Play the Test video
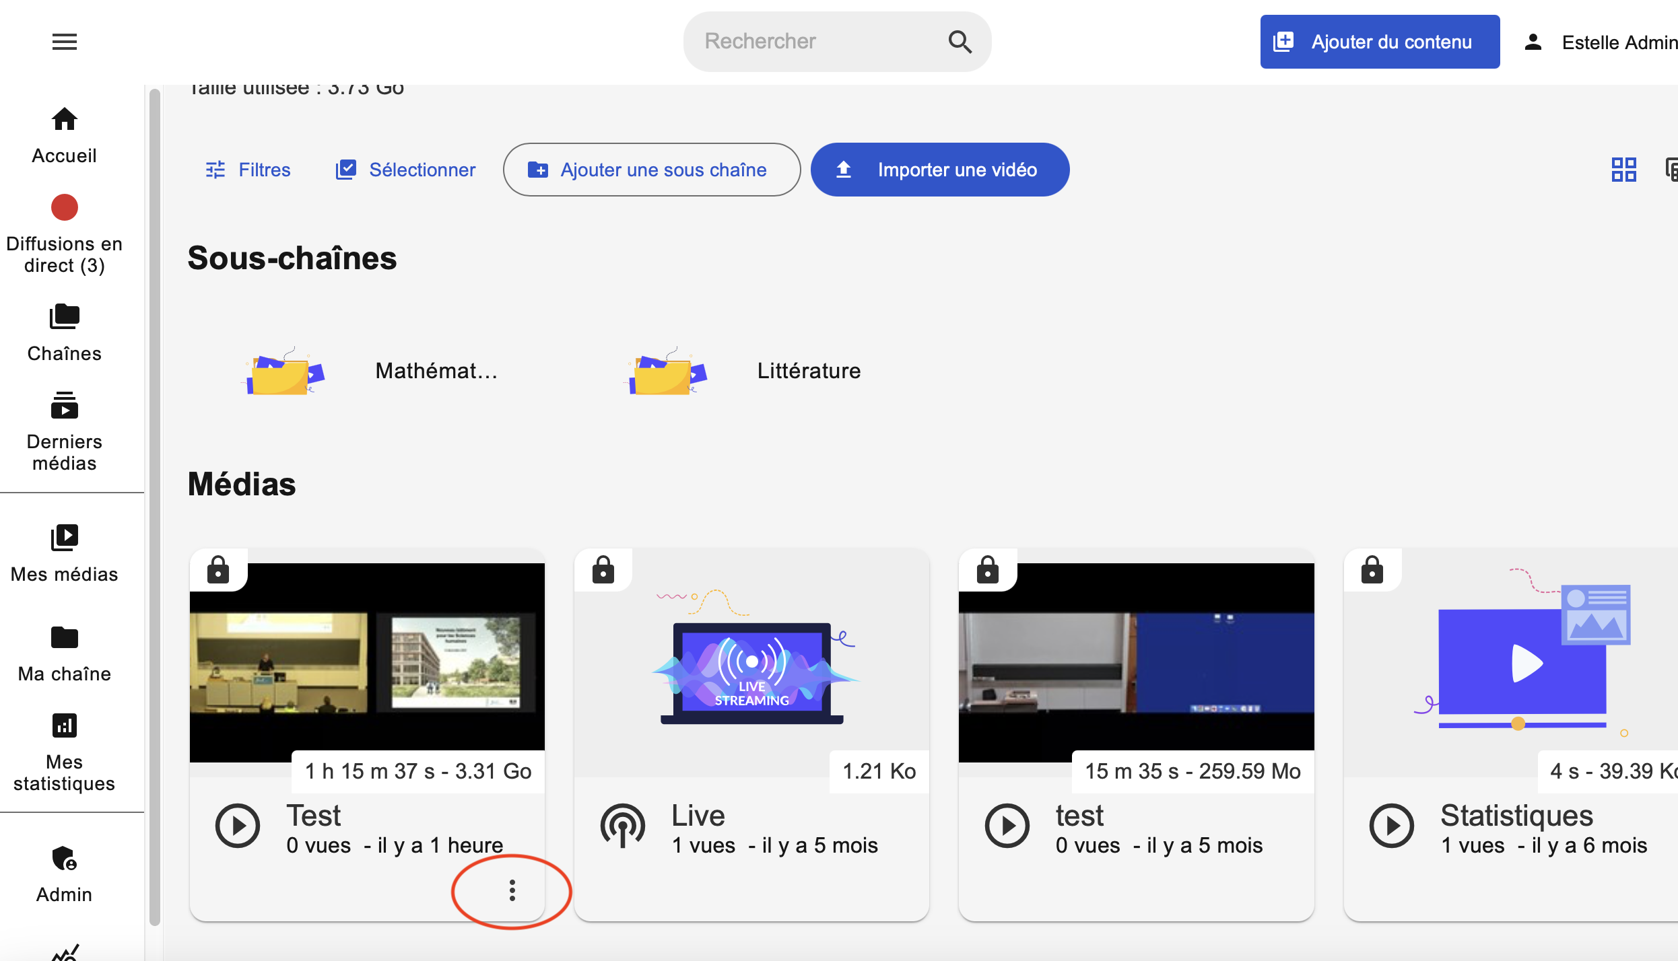This screenshot has height=961, width=1678. pos(238,825)
